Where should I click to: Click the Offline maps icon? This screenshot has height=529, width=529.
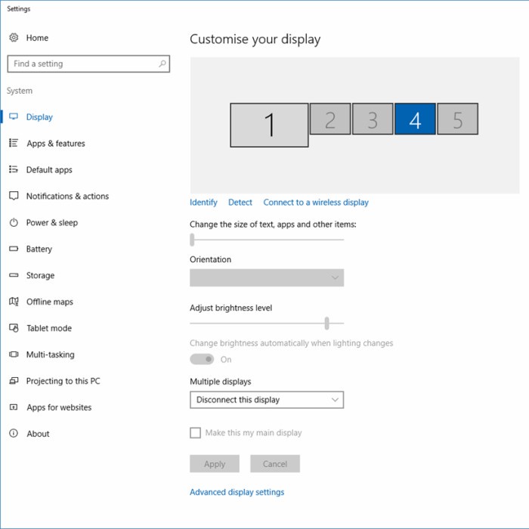coord(14,302)
